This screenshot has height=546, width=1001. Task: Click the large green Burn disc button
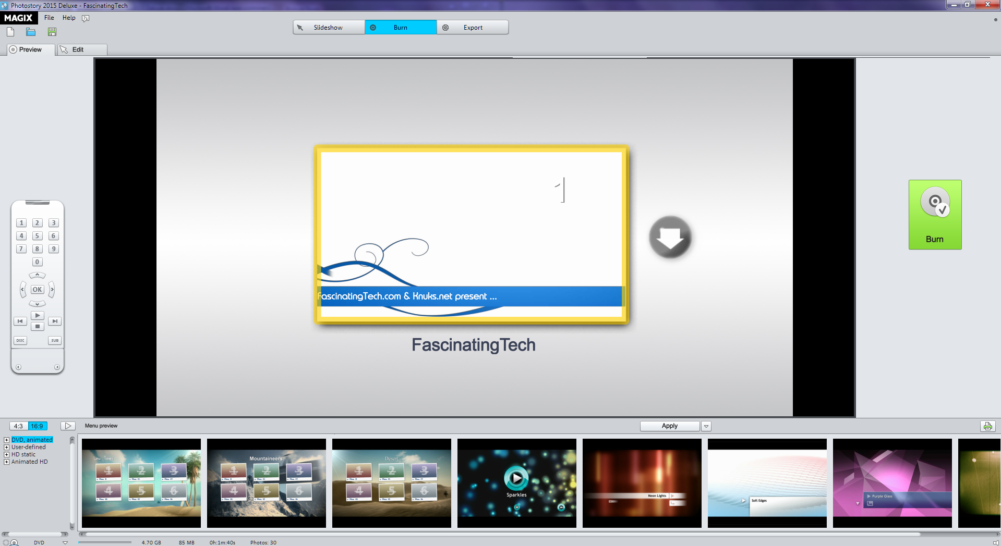(x=935, y=215)
